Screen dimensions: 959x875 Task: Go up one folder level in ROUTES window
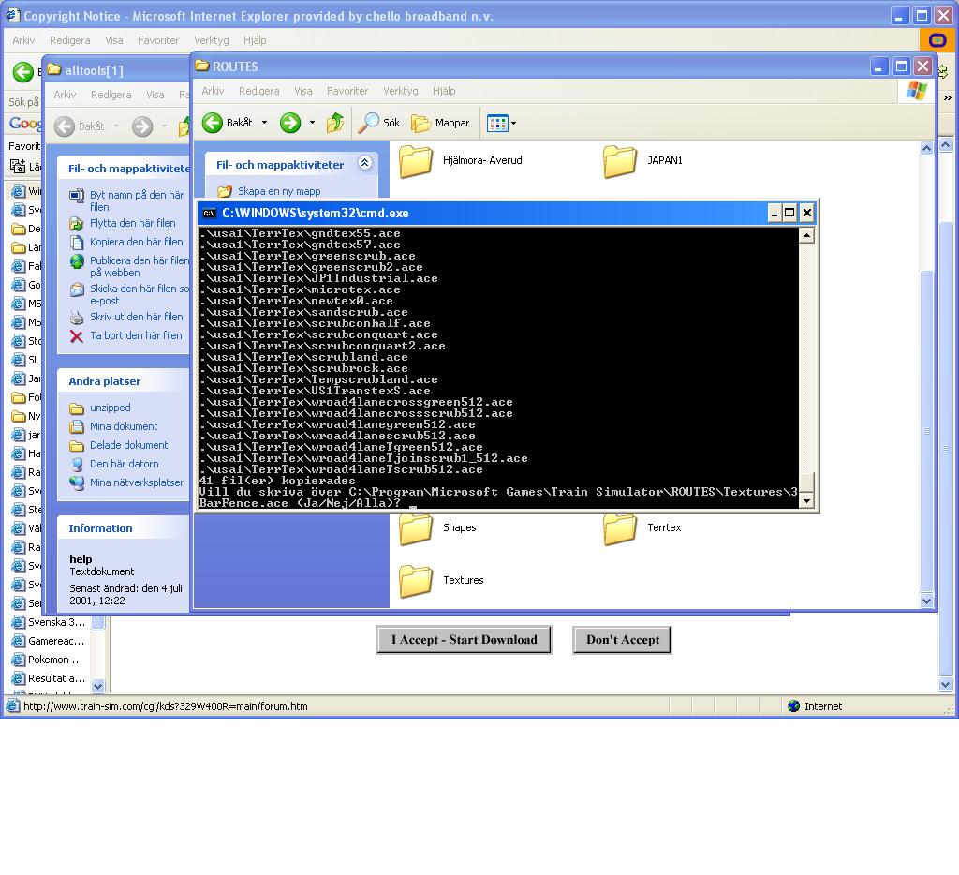(334, 123)
